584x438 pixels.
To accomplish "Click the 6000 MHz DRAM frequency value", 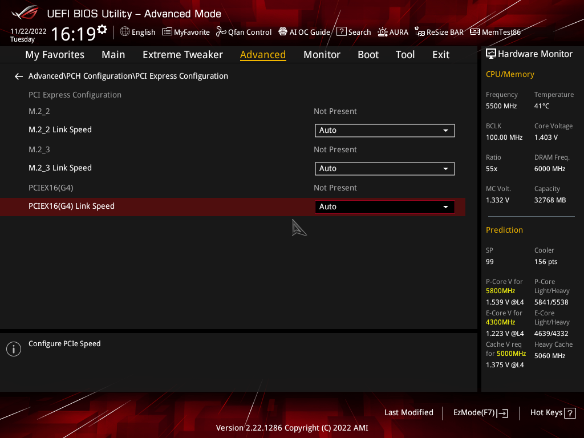I will (550, 169).
